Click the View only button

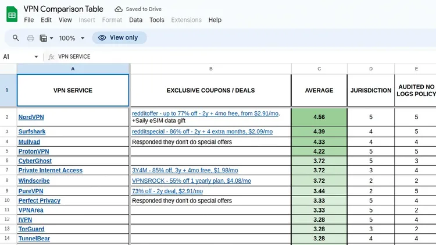click(119, 38)
